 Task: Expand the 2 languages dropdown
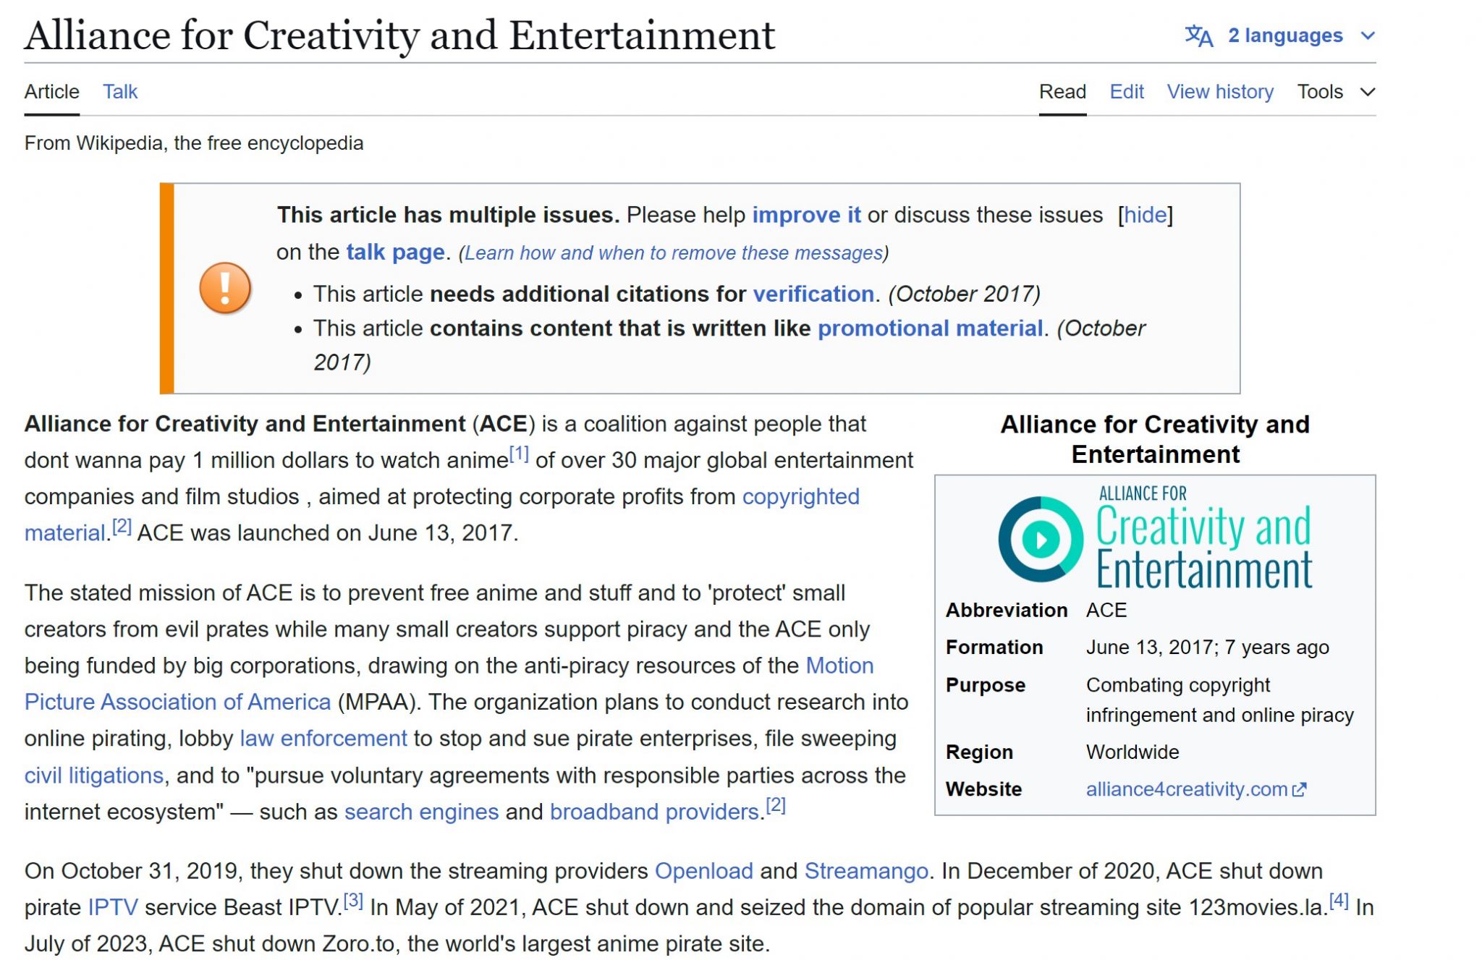(x=1284, y=35)
